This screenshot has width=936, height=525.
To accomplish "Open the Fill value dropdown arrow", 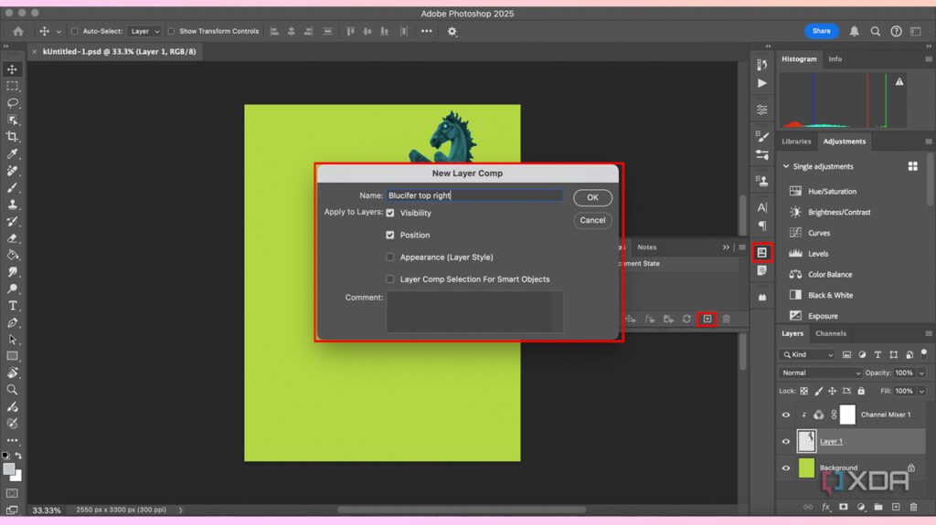I will 921,392.
